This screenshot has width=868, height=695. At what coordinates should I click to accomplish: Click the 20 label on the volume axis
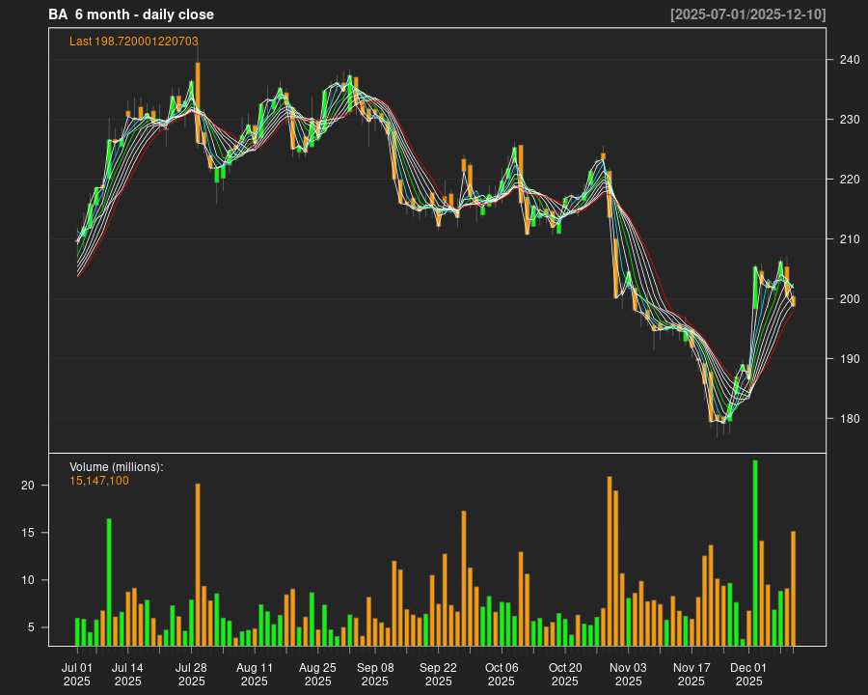click(29, 486)
